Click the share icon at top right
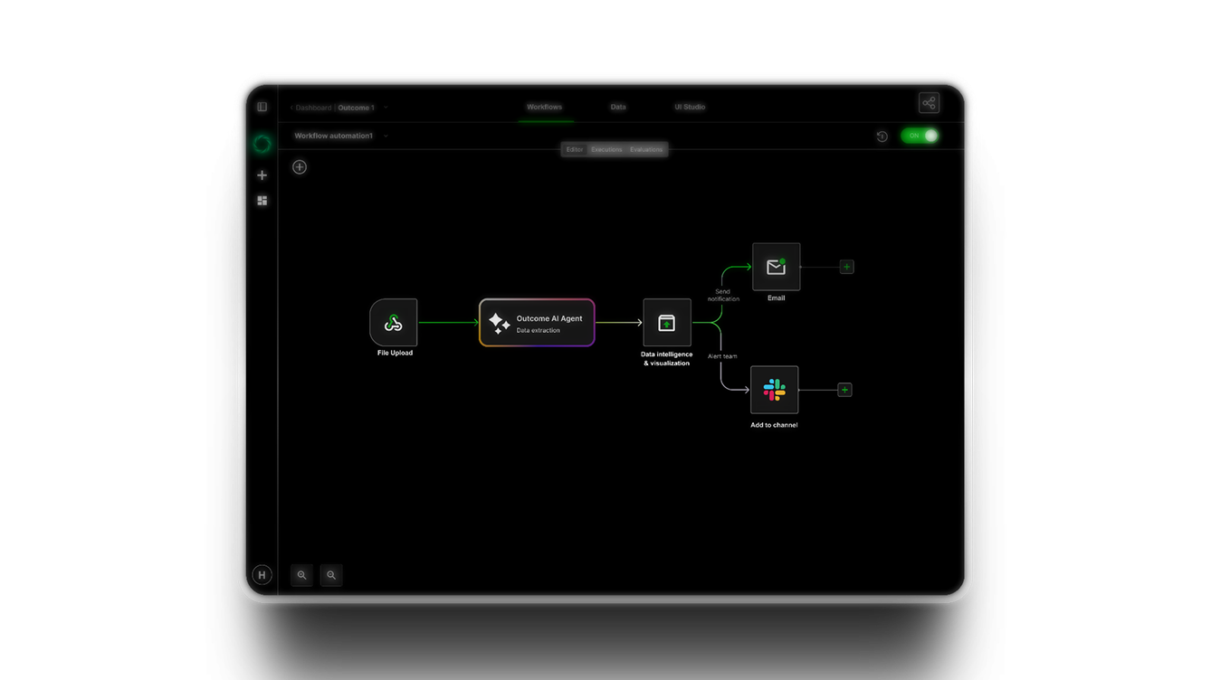This screenshot has width=1211, height=680. (x=928, y=102)
